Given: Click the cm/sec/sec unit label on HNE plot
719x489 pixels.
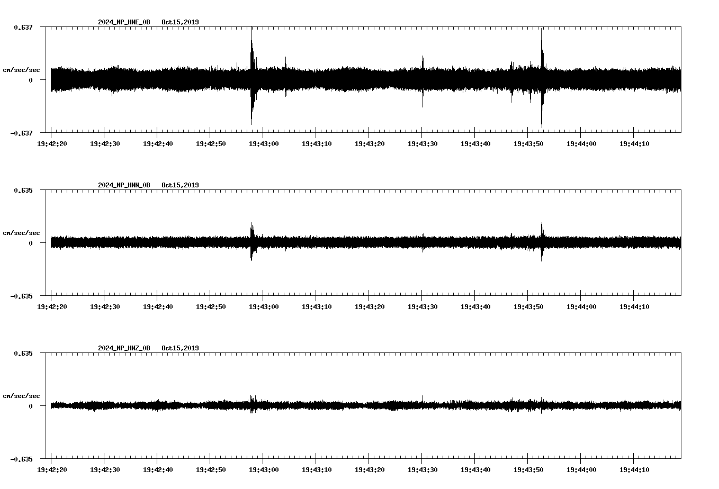Looking at the screenshot, I should pos(21,70).
